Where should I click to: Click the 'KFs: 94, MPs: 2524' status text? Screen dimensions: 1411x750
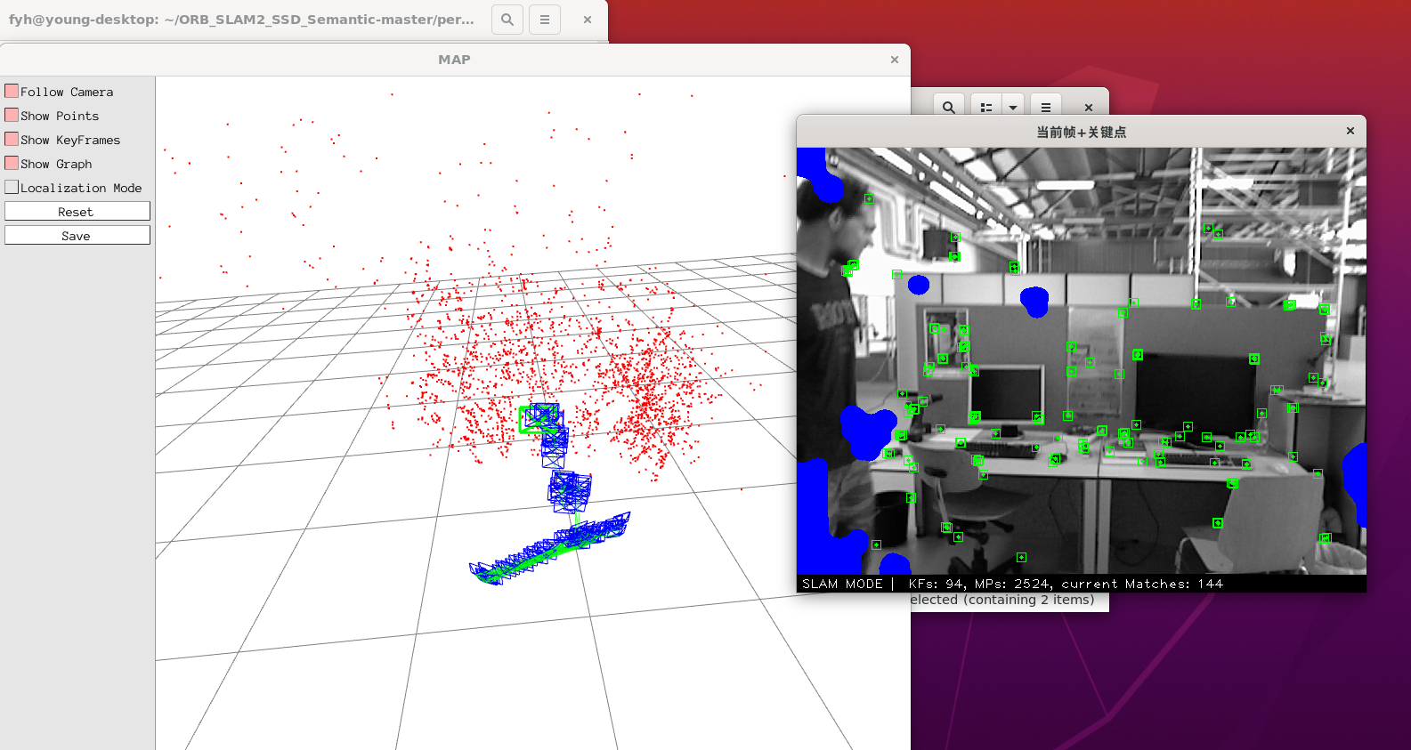980,584
